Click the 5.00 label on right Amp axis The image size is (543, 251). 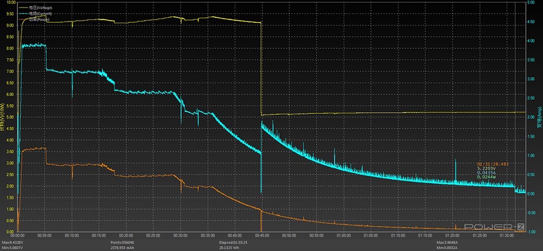pyautogui.click(x=532, y=3)
